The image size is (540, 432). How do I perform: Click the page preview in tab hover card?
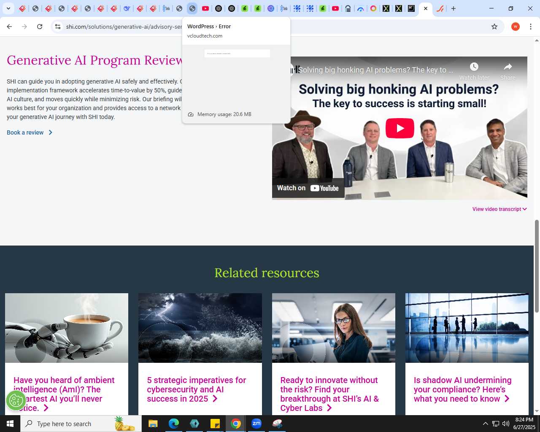pos(236,75)
